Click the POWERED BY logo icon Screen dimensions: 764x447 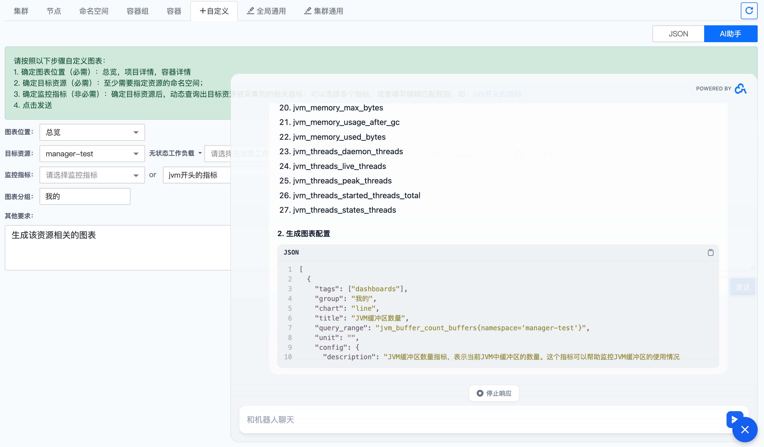[740, 89]
